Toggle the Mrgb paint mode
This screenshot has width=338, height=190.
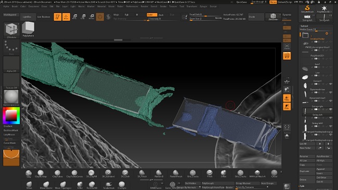[116, 15]
